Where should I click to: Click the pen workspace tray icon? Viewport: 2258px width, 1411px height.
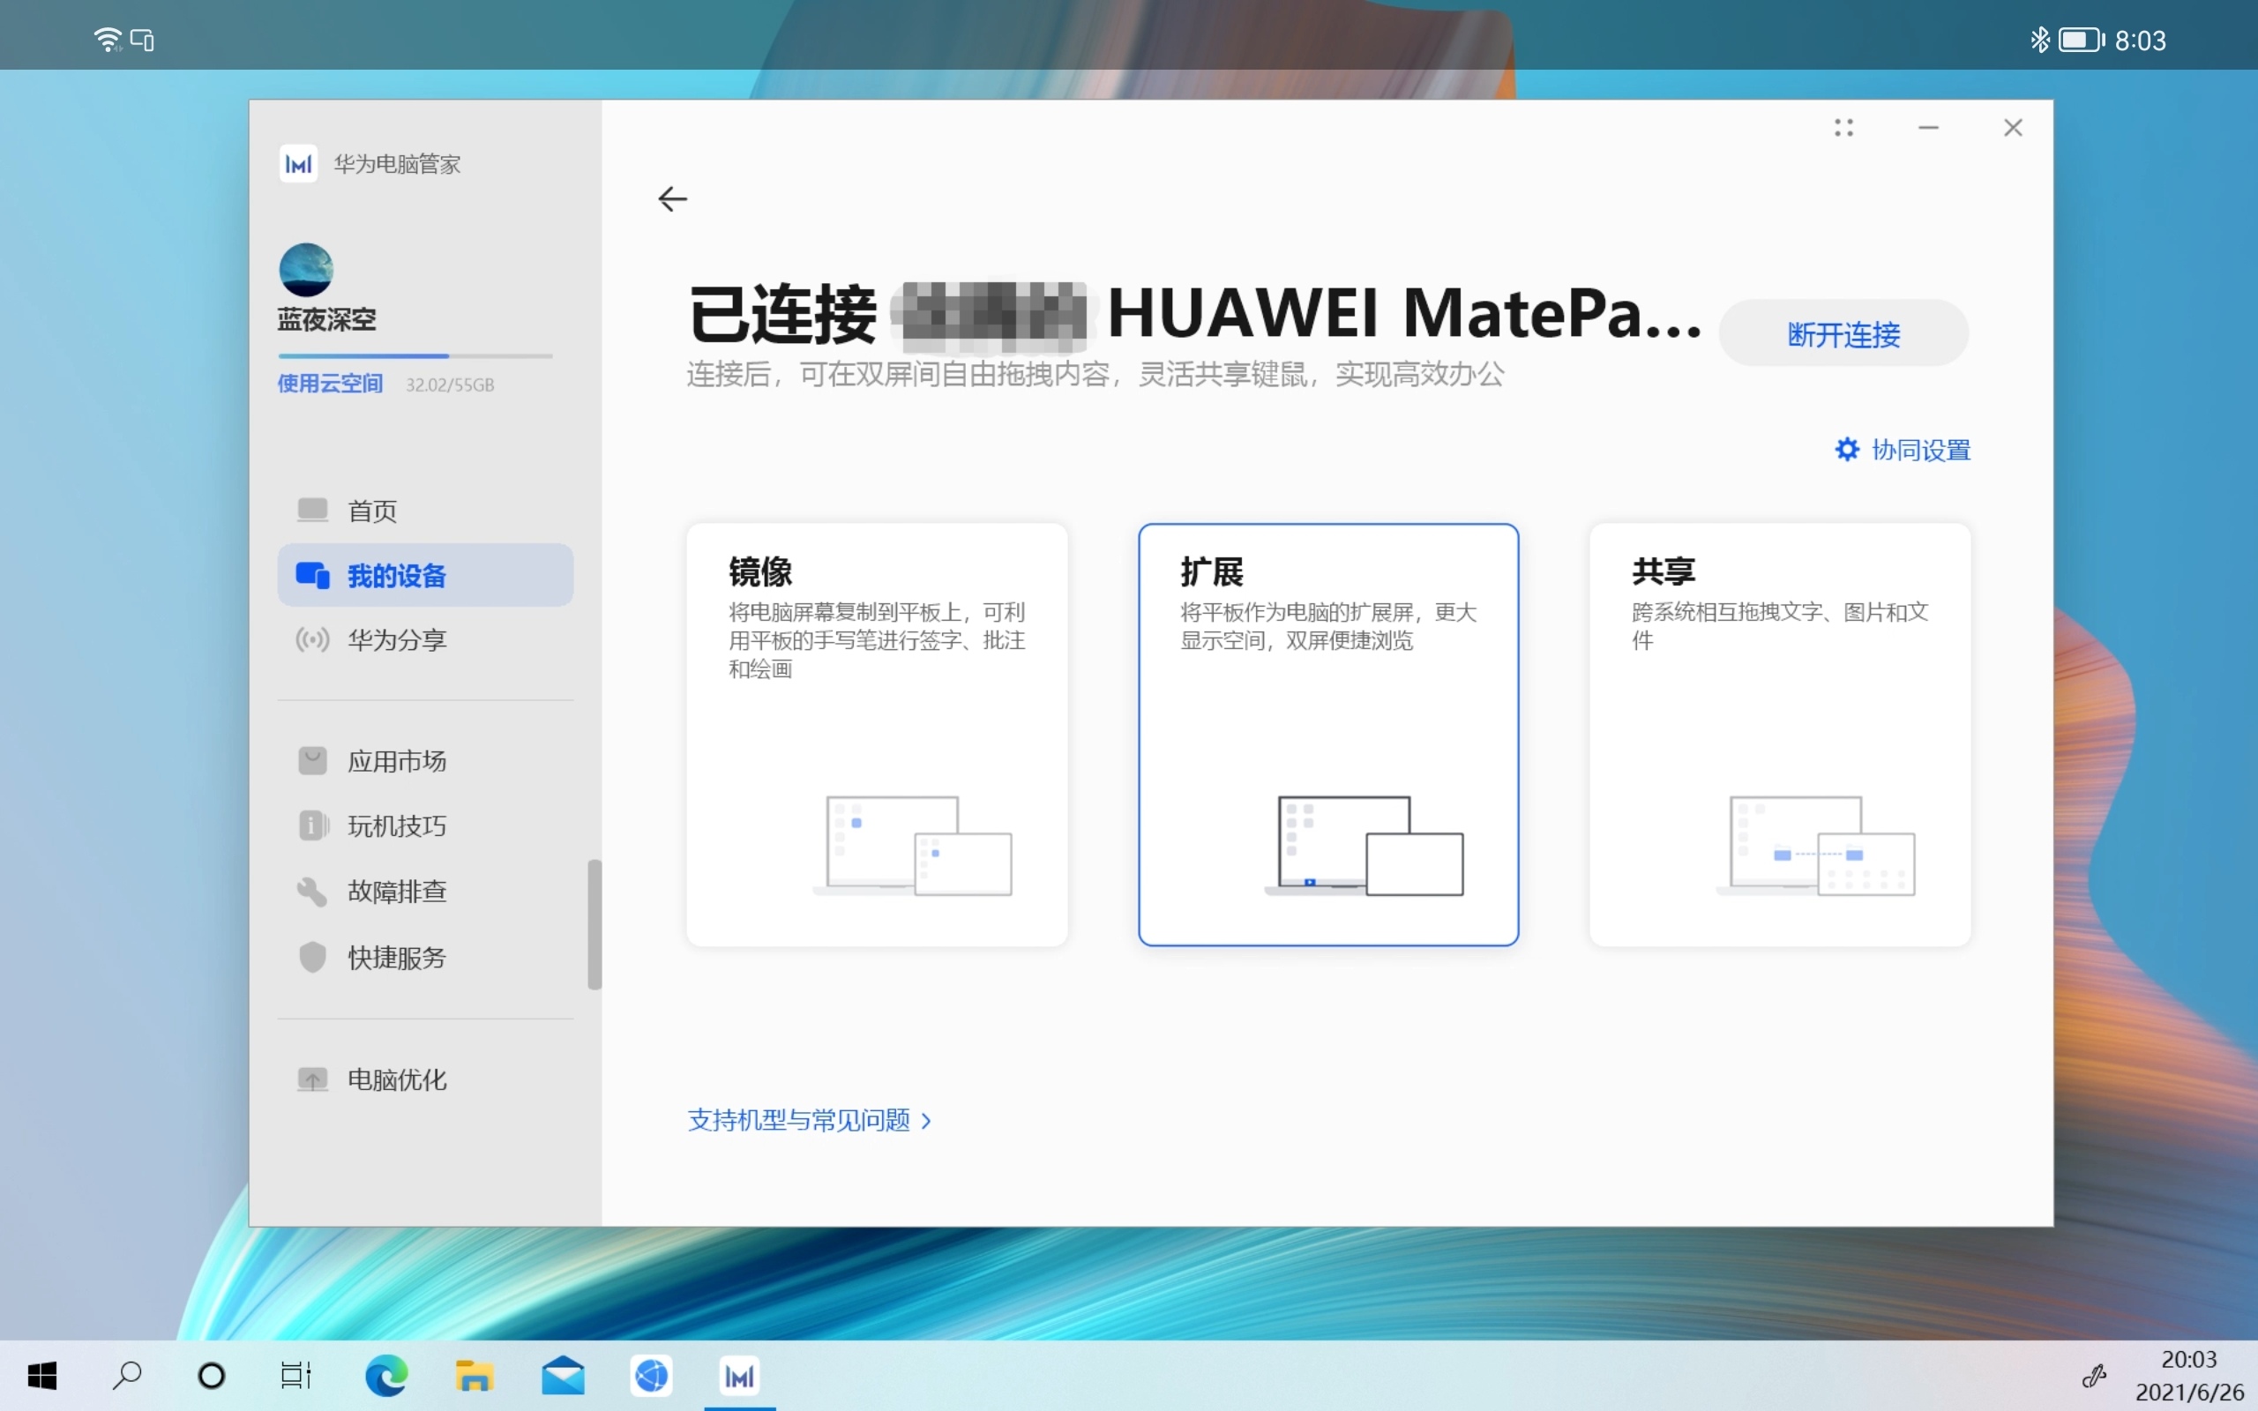pos(2094,1376)
